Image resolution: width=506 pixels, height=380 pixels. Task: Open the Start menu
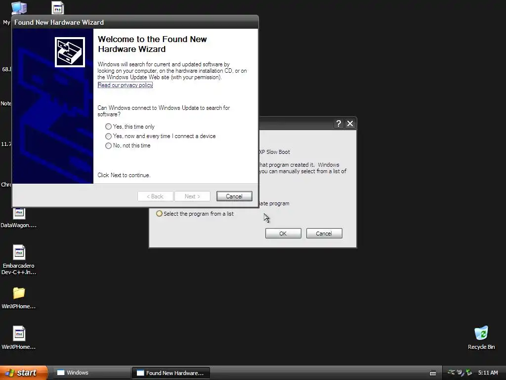click(24, 373)
